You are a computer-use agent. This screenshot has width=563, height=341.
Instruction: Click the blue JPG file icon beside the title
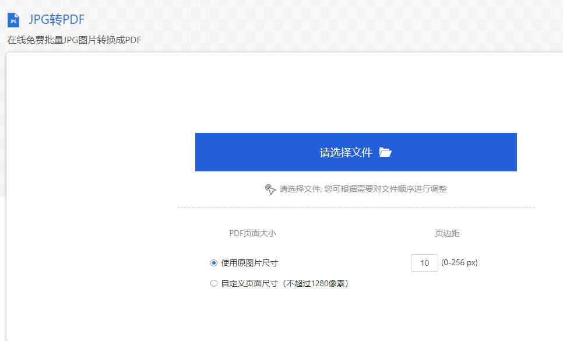[x=12, y=19]
